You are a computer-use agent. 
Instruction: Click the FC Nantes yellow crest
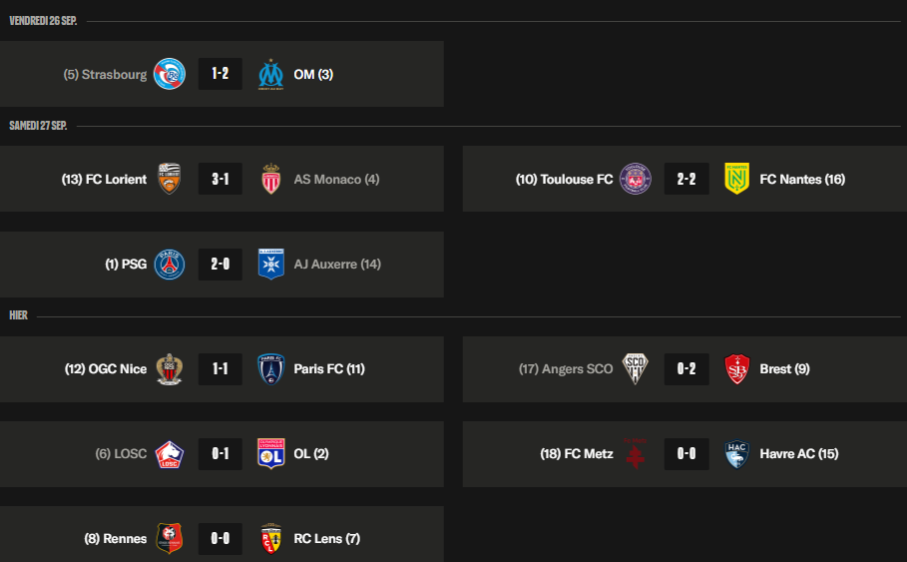coord(736,179)
